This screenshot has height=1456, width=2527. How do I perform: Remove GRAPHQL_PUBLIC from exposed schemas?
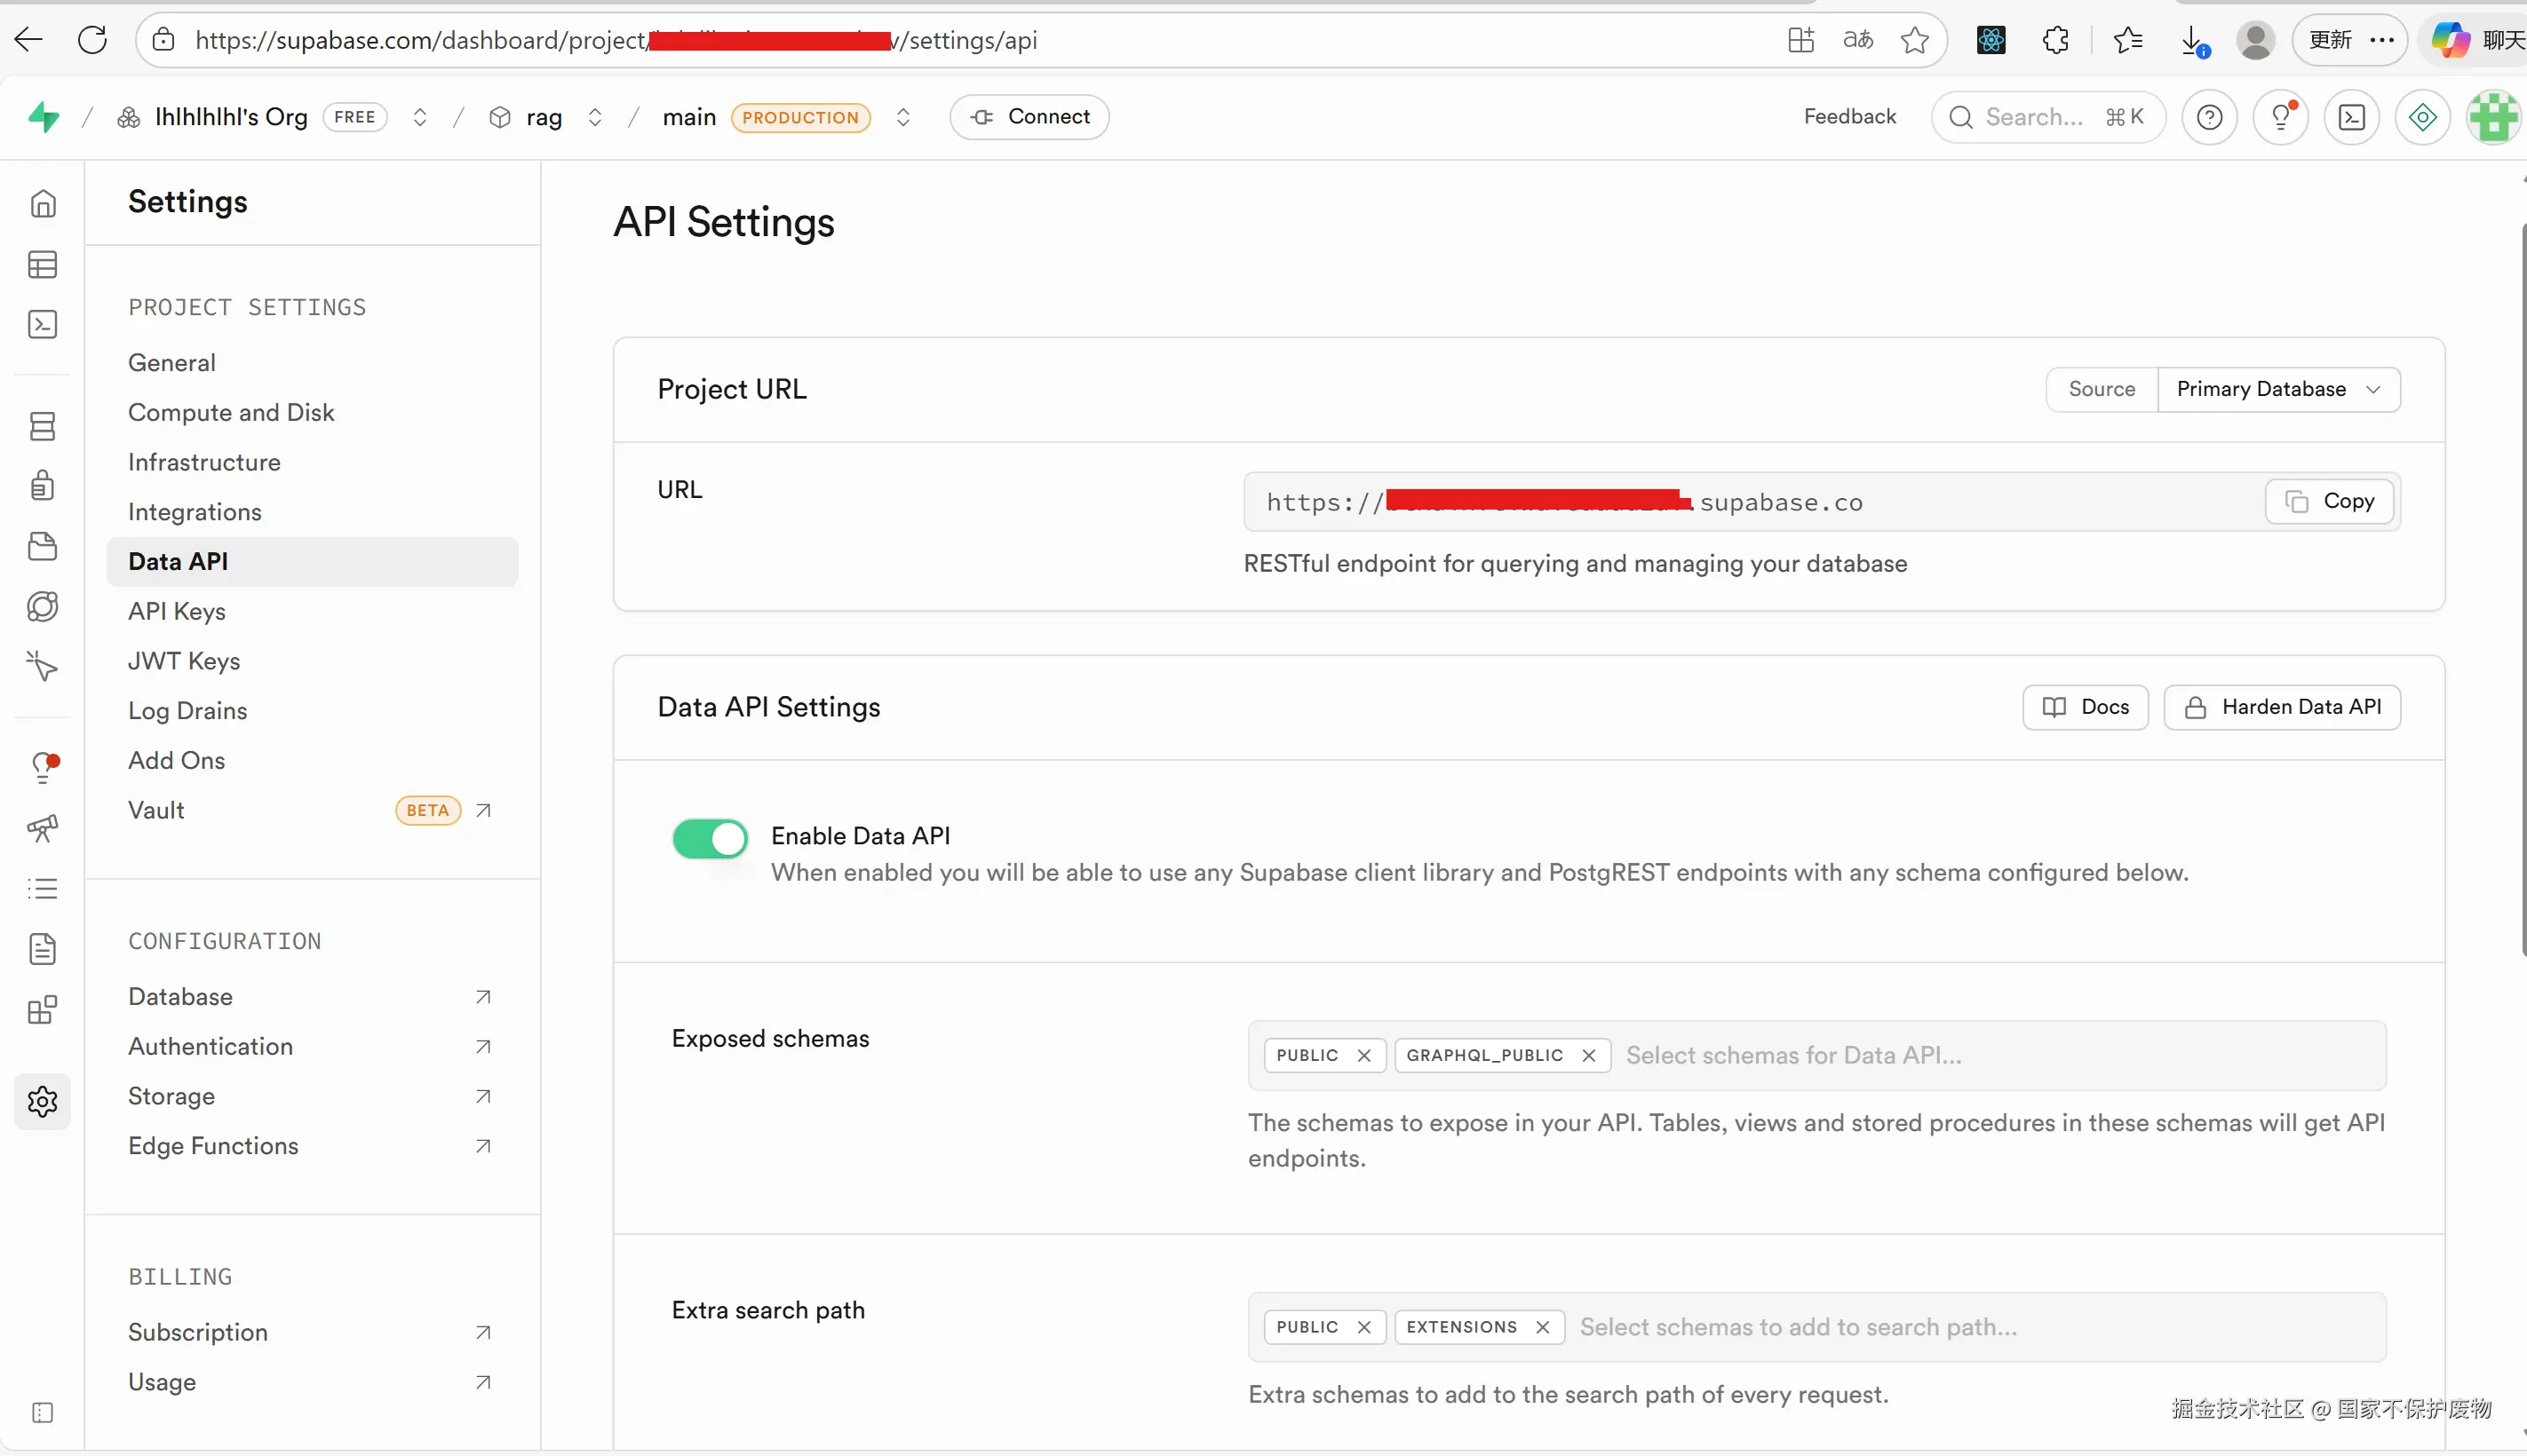coord(1589,1056)
